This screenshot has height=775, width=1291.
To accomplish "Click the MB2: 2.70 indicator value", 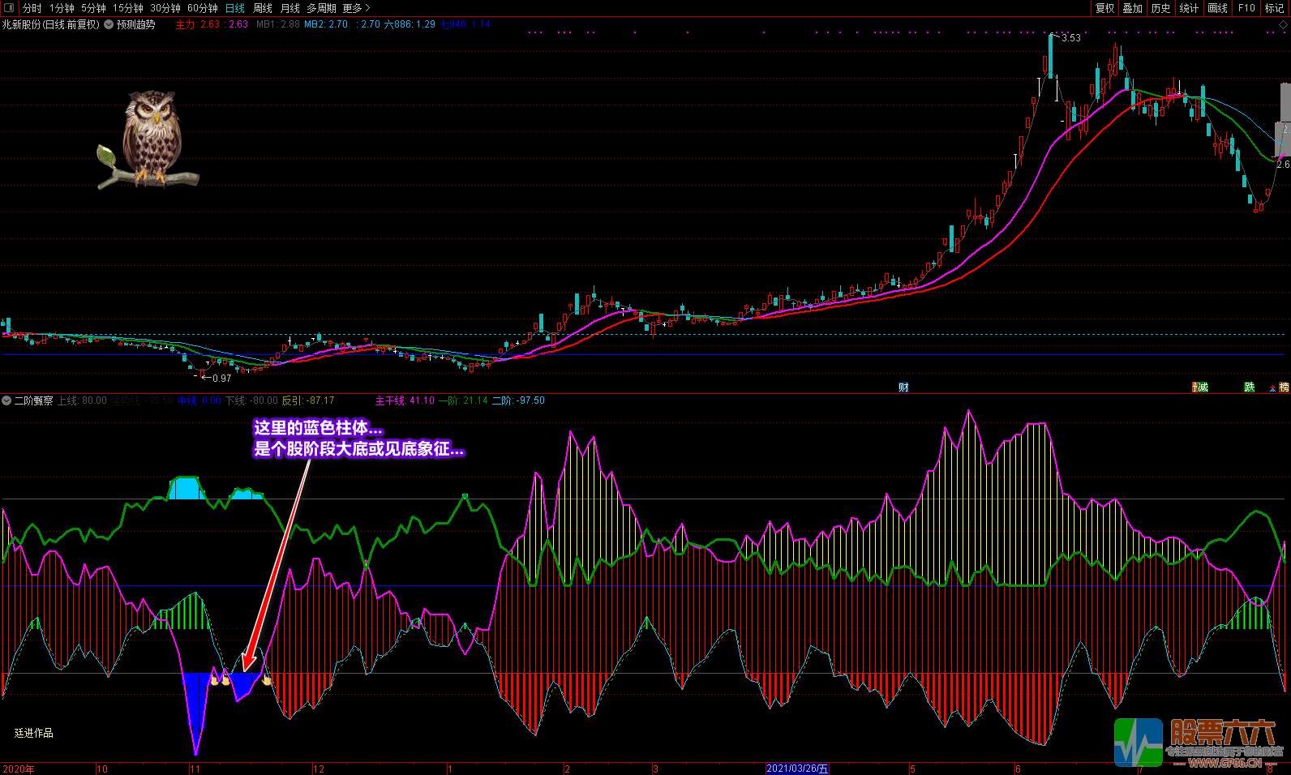I will click(x=326, y=24).
